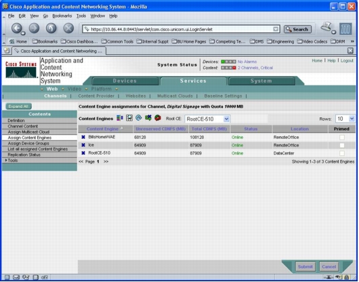Go to next page with >> link
359x282 pixels.
pyautogui.click(x=106, y=161)
